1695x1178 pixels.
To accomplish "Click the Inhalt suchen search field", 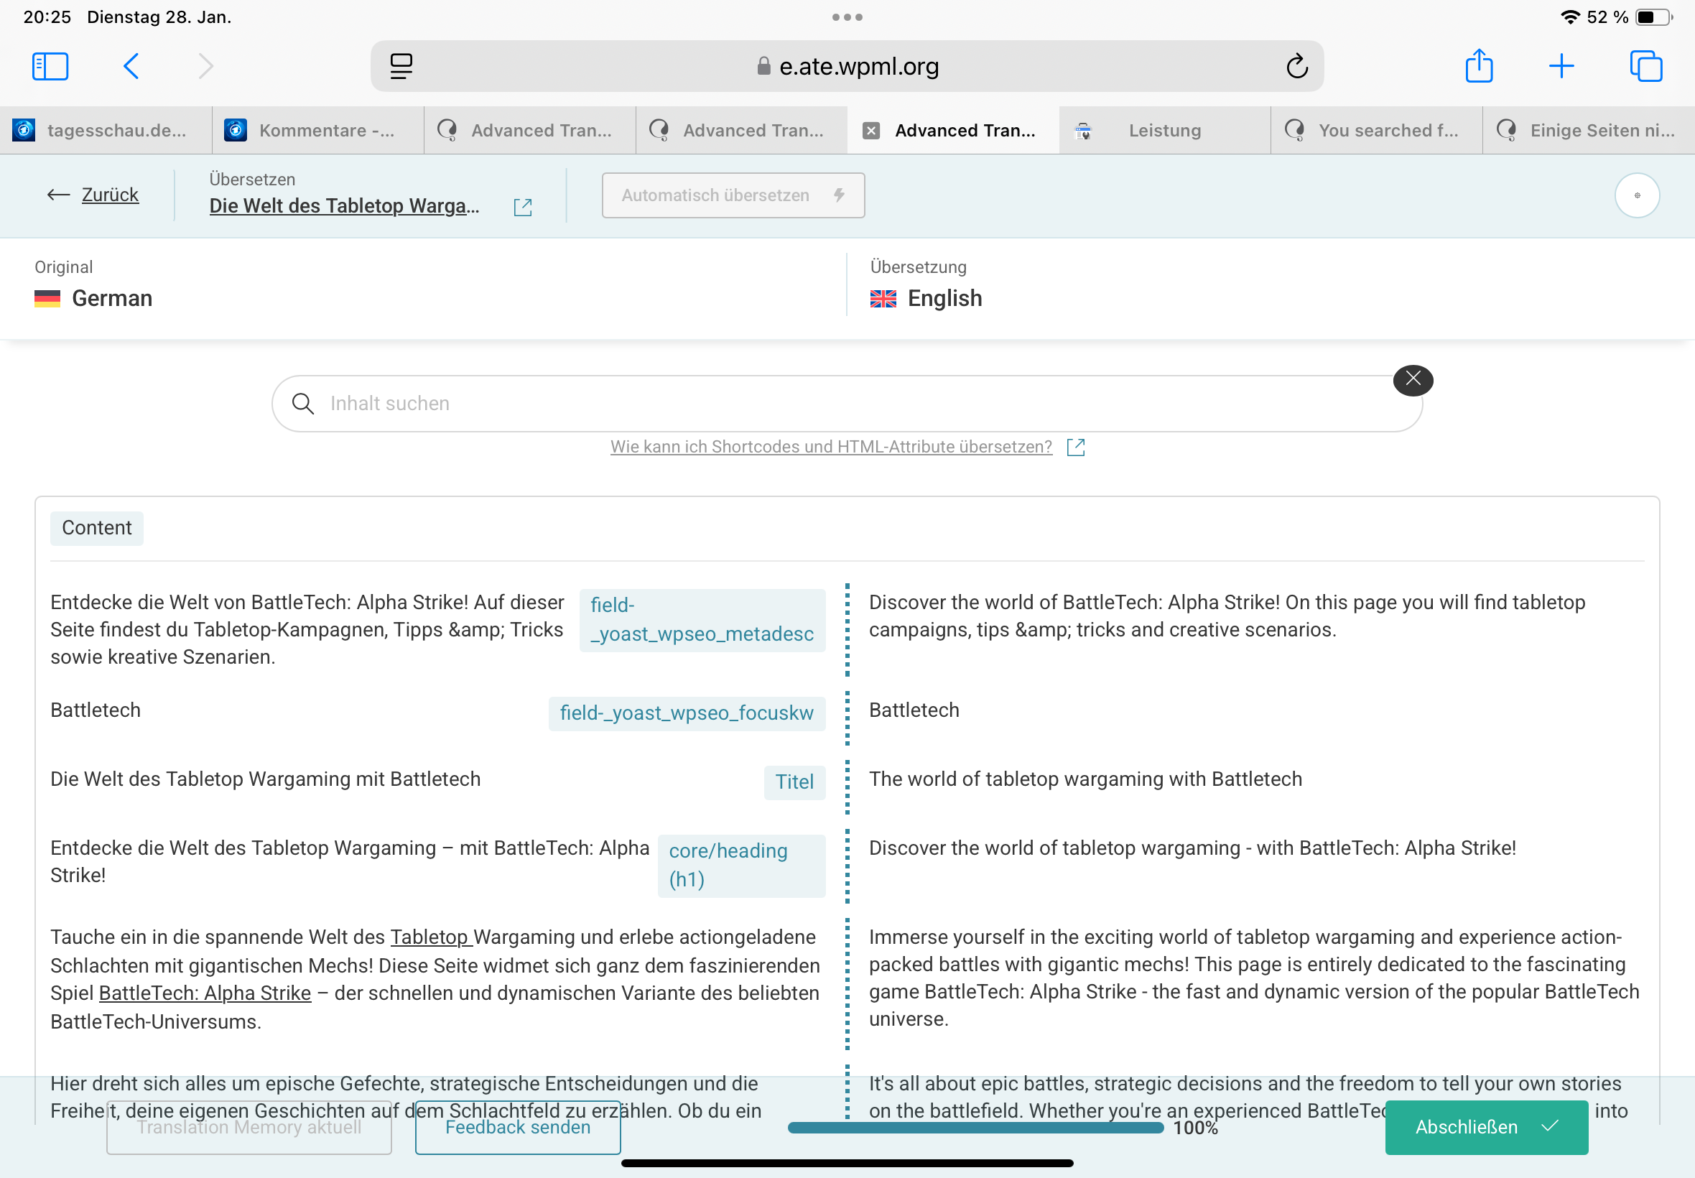I will pos(846,404).
